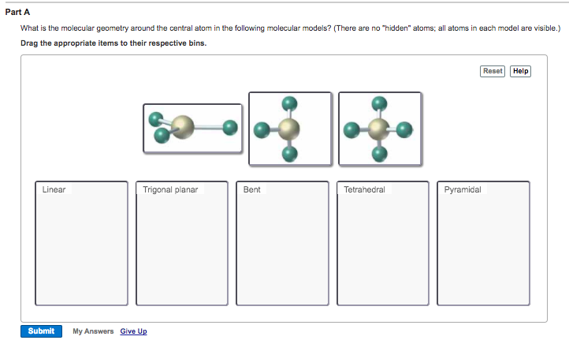The width and height of the screenshot is (569, 355).
Task: Click the Pyramidal bin label
Action: pos(463,190)
